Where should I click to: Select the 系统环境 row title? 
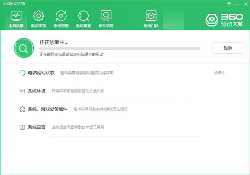[x=37, y=91]
